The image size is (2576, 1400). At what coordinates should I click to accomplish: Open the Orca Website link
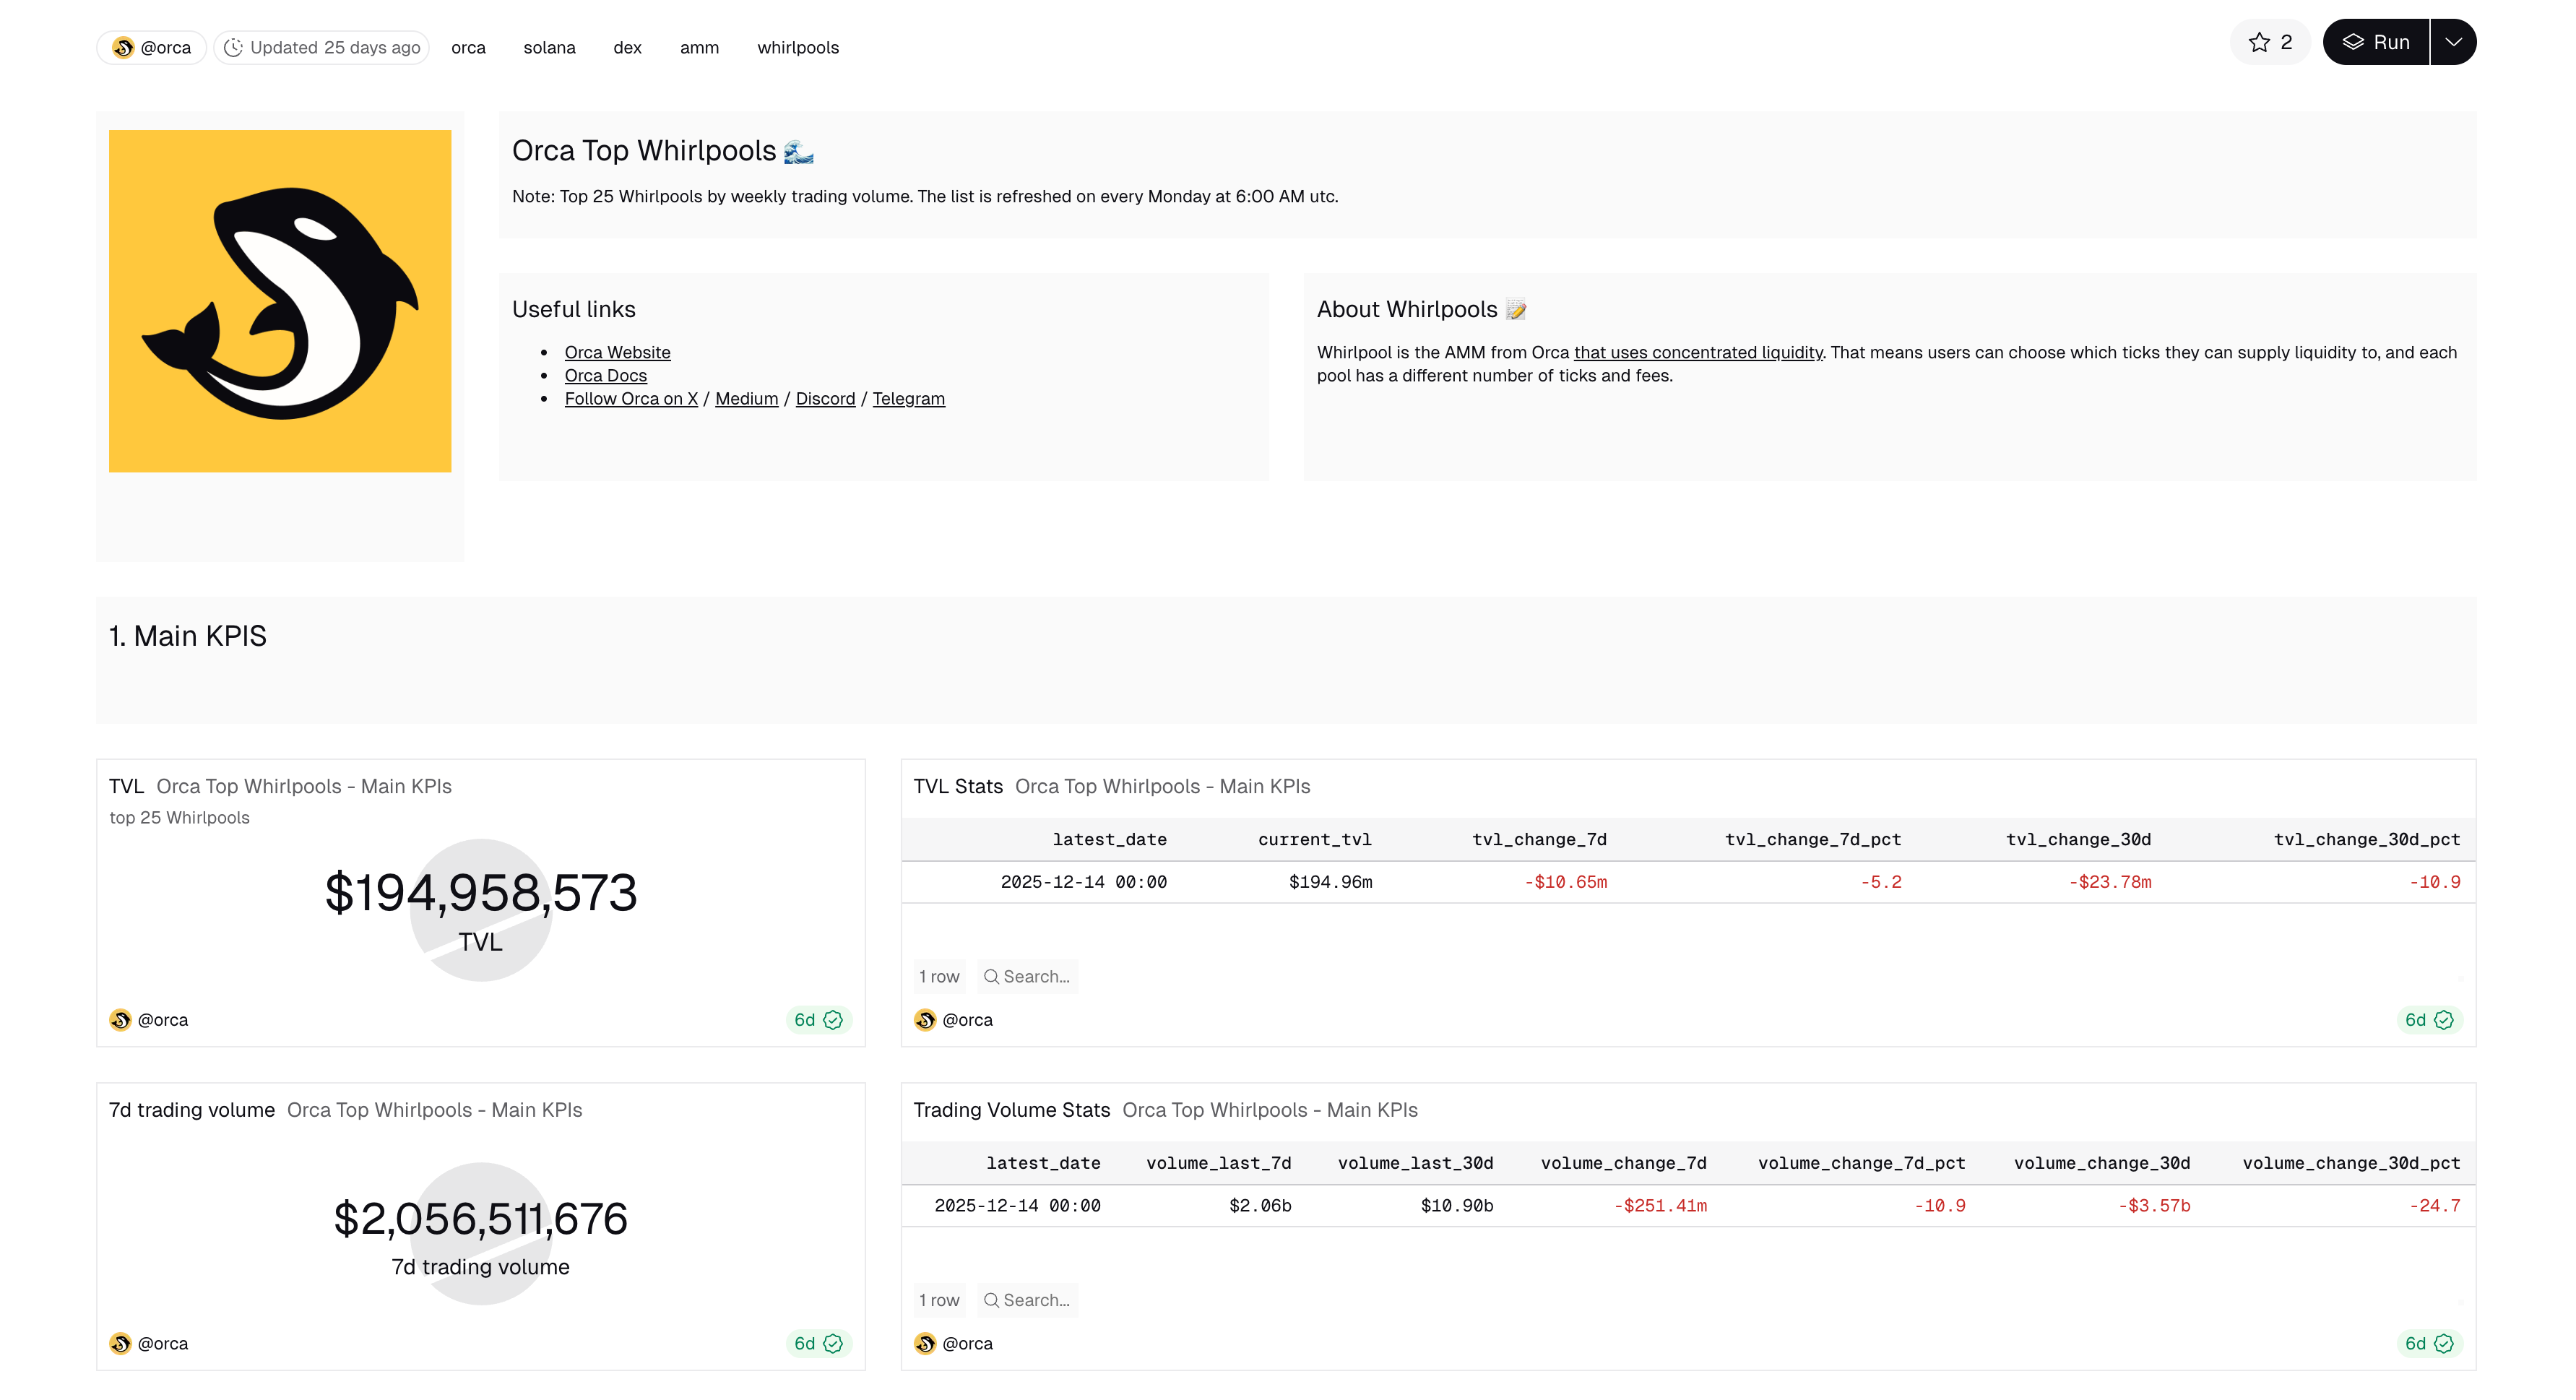pos(617,352)
